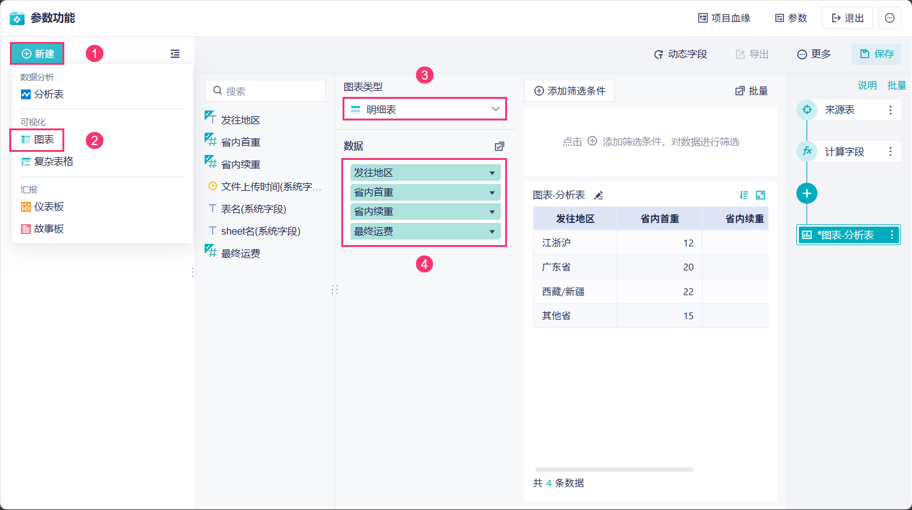Click the collapse sidebar icon
Screen dimensions: 912x510
pos(175,54)
